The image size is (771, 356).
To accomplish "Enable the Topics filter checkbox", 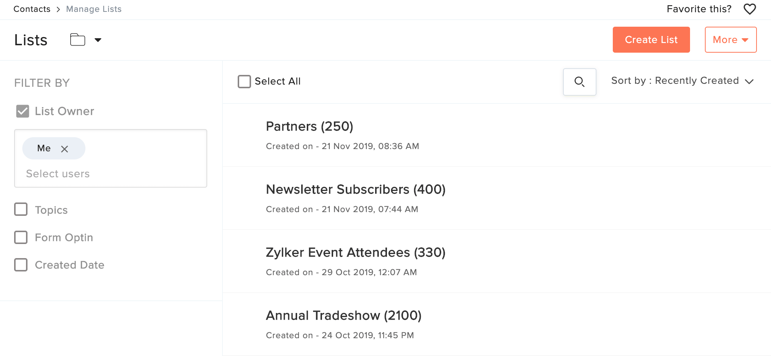I will (21, 209).
